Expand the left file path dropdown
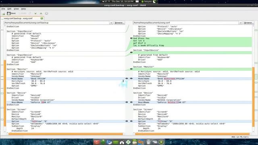 tap(111, 23)
